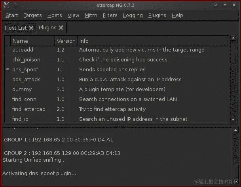The width and height of the screenshot is (241, 187).
Task: Click the asterisk marker beside dns_spoof
Action: pos(8,70)
